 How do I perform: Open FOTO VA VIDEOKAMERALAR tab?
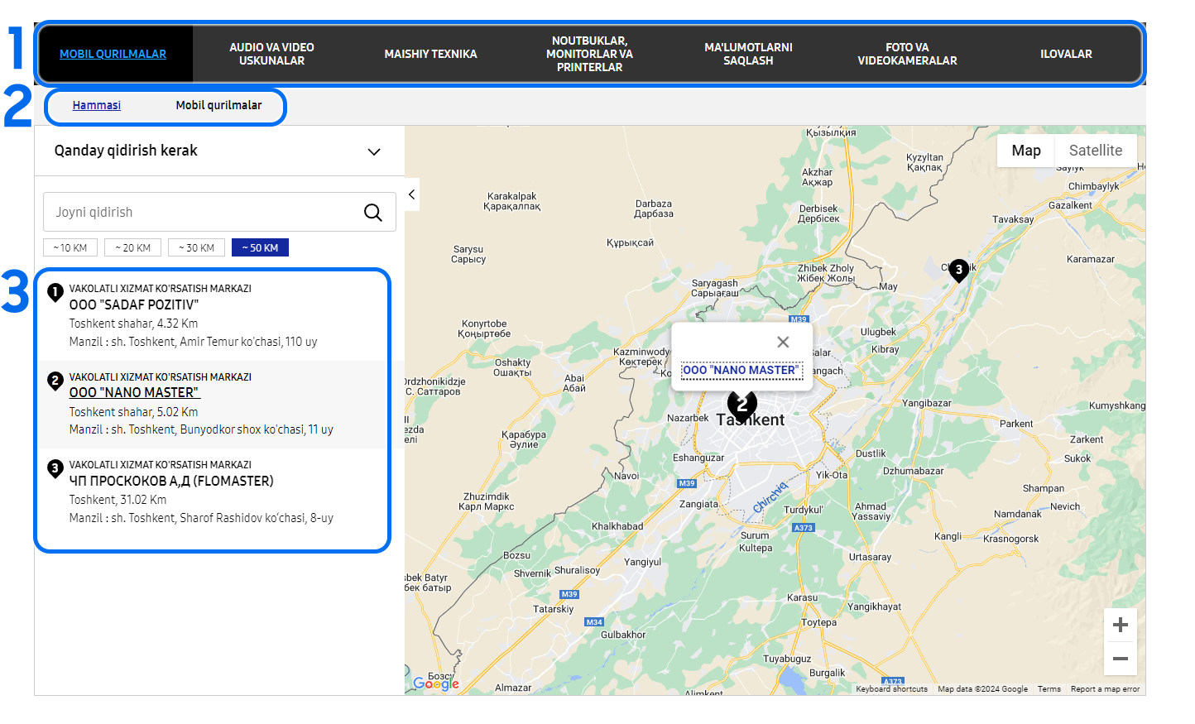pos(908,54)
